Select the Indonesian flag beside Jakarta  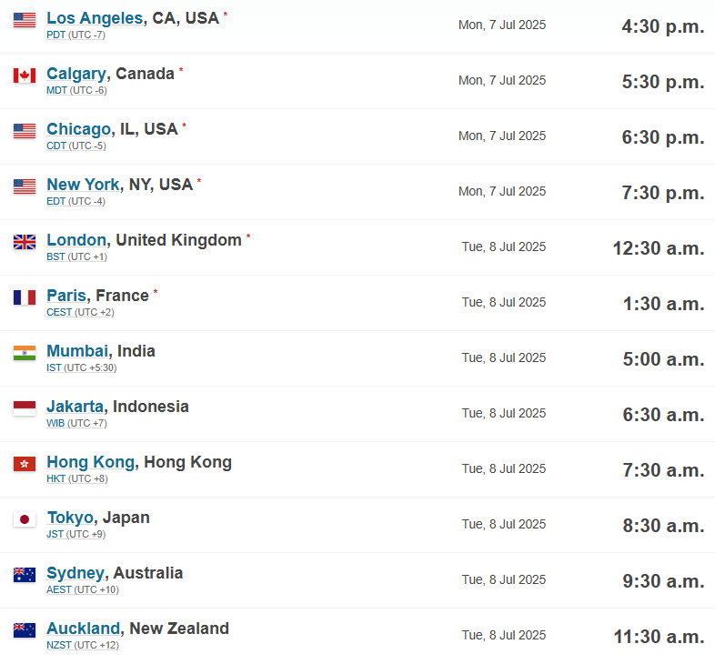point(25,408)
